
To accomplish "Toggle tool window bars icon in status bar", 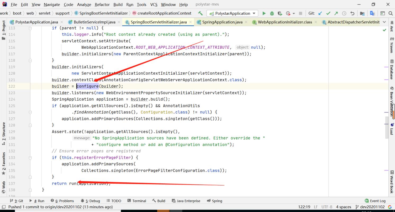I will 4,207.
